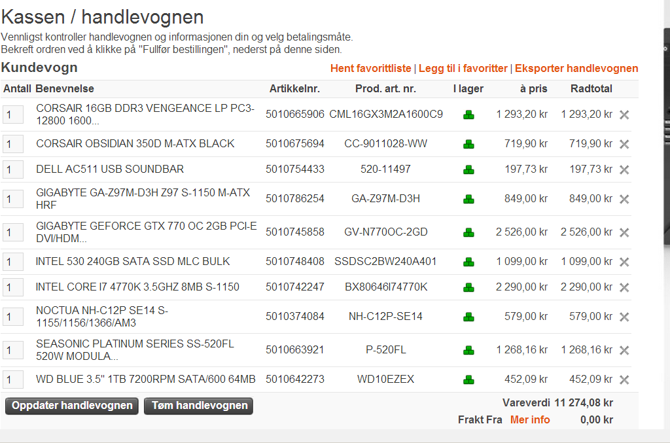Click the Prod. art. nr. column header

[x=385, y=89]
